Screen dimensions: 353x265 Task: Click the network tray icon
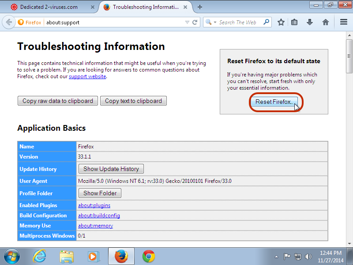(x=297, y=257)
